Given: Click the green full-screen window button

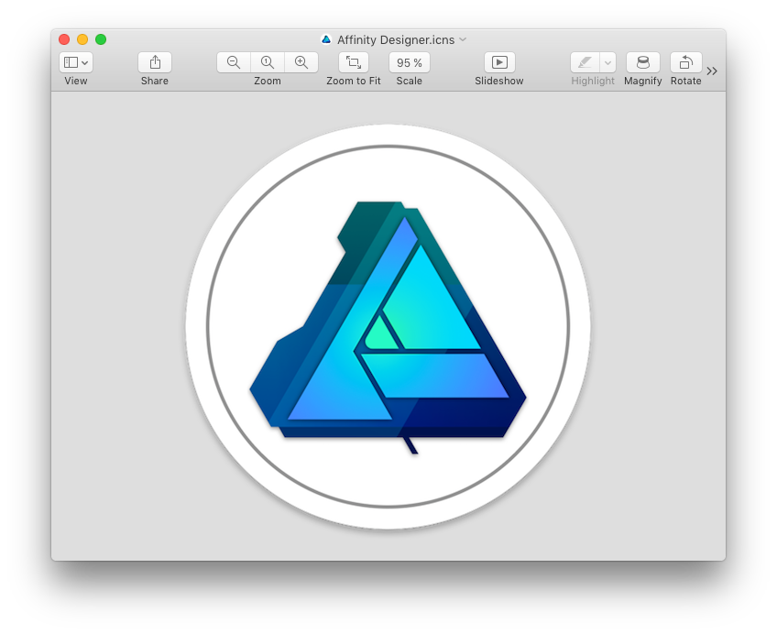Looking at the screenshot, I should (101, 39).
